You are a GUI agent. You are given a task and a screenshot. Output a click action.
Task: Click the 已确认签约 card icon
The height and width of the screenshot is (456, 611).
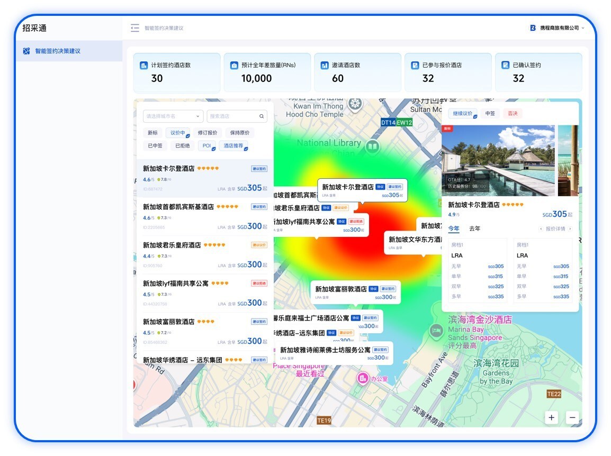[x=505, y=66]
